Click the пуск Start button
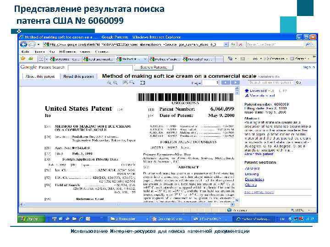 [32, 219]
